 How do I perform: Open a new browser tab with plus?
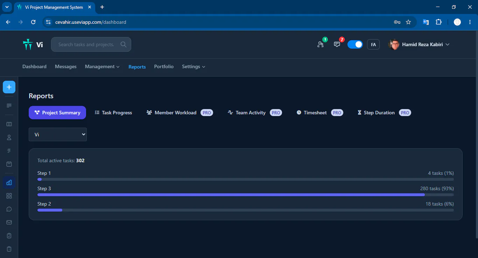[x=102, y=7]
